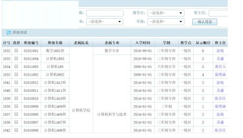Click the 班级名称 column header
The width and height of the screenshot is (243, 138).
pos(55,43)
